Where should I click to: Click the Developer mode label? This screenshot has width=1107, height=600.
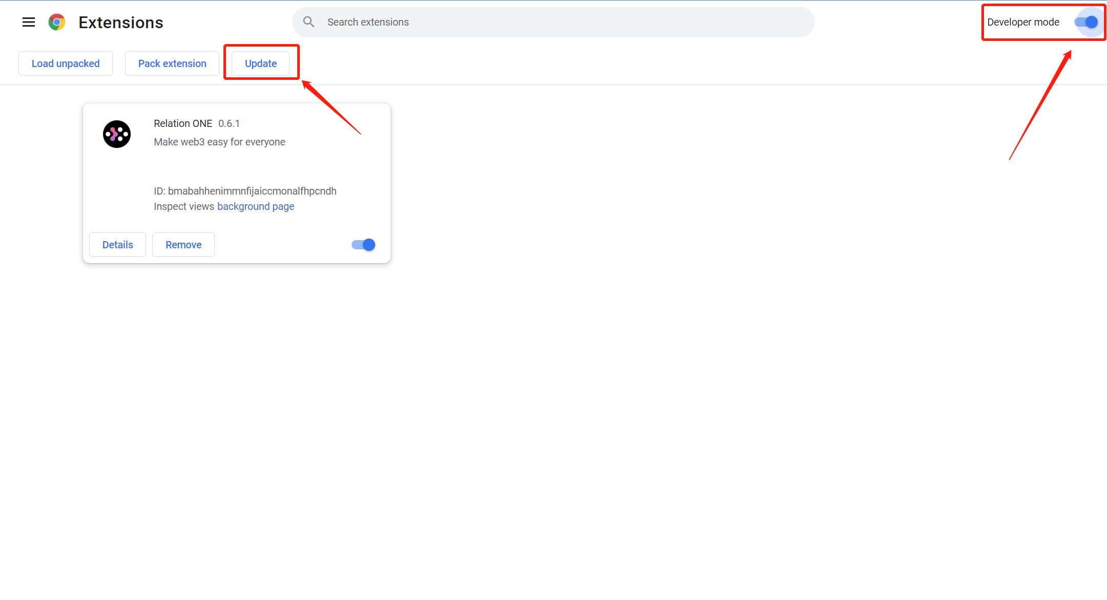1023,22
